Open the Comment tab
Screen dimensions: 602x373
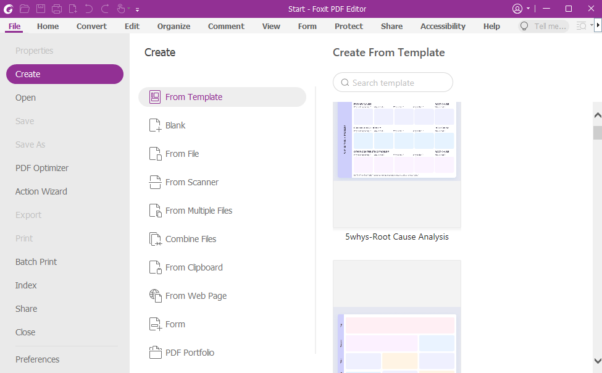tap(226, 26)
